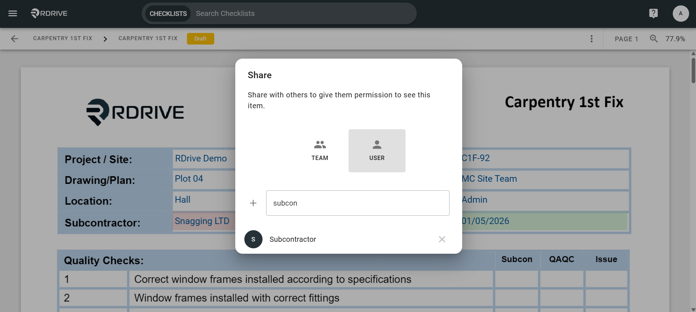The width and height of the screenshot is (696, 312).
Task: Tick Subcon cell for quality check row 2
Action: click(517, 298)
